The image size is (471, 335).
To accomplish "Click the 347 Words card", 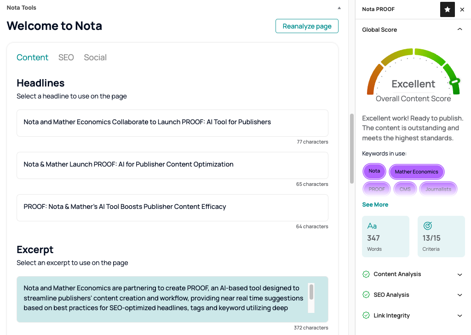I will pos(386,237).
